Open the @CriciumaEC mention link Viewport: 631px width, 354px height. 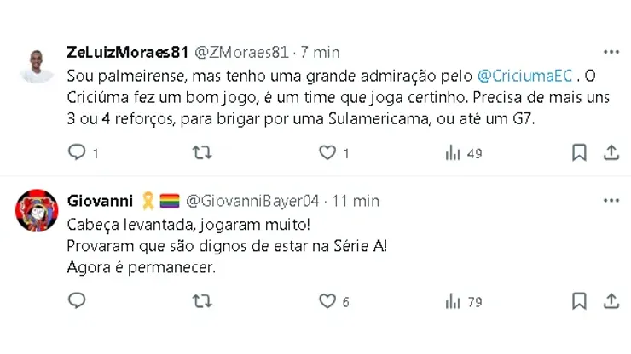click(x=526, y=75)
